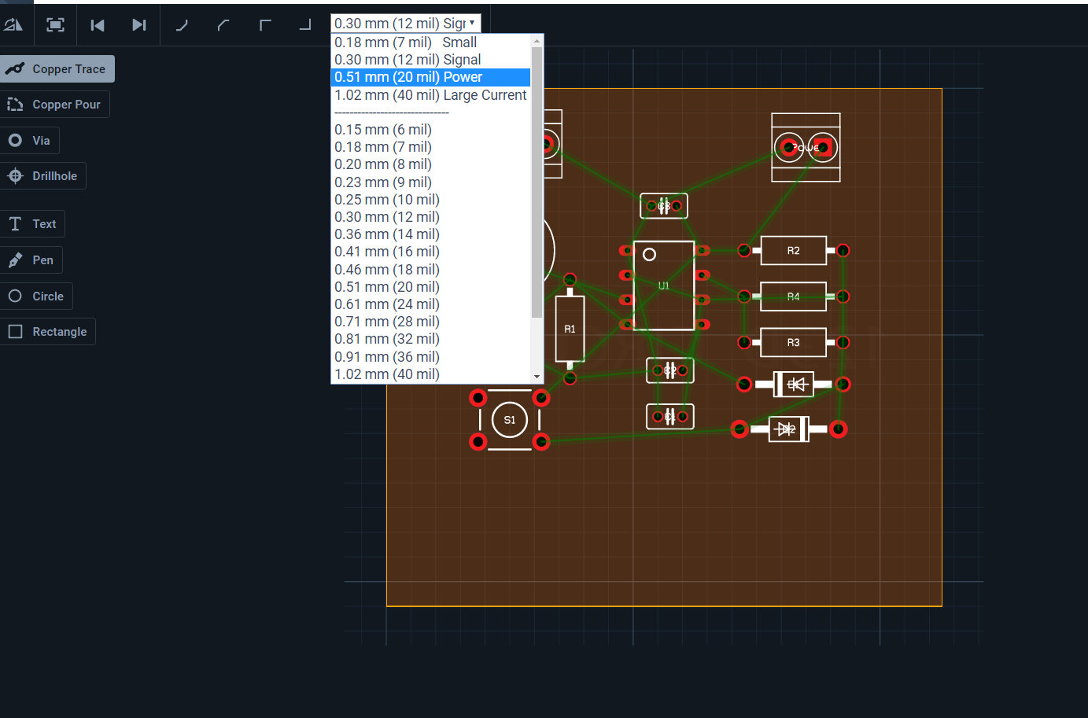Viewport: 1088px width, 718px height.
Task: Pick 0.25 mm (10 mil) width
Action: coord(431,200)
